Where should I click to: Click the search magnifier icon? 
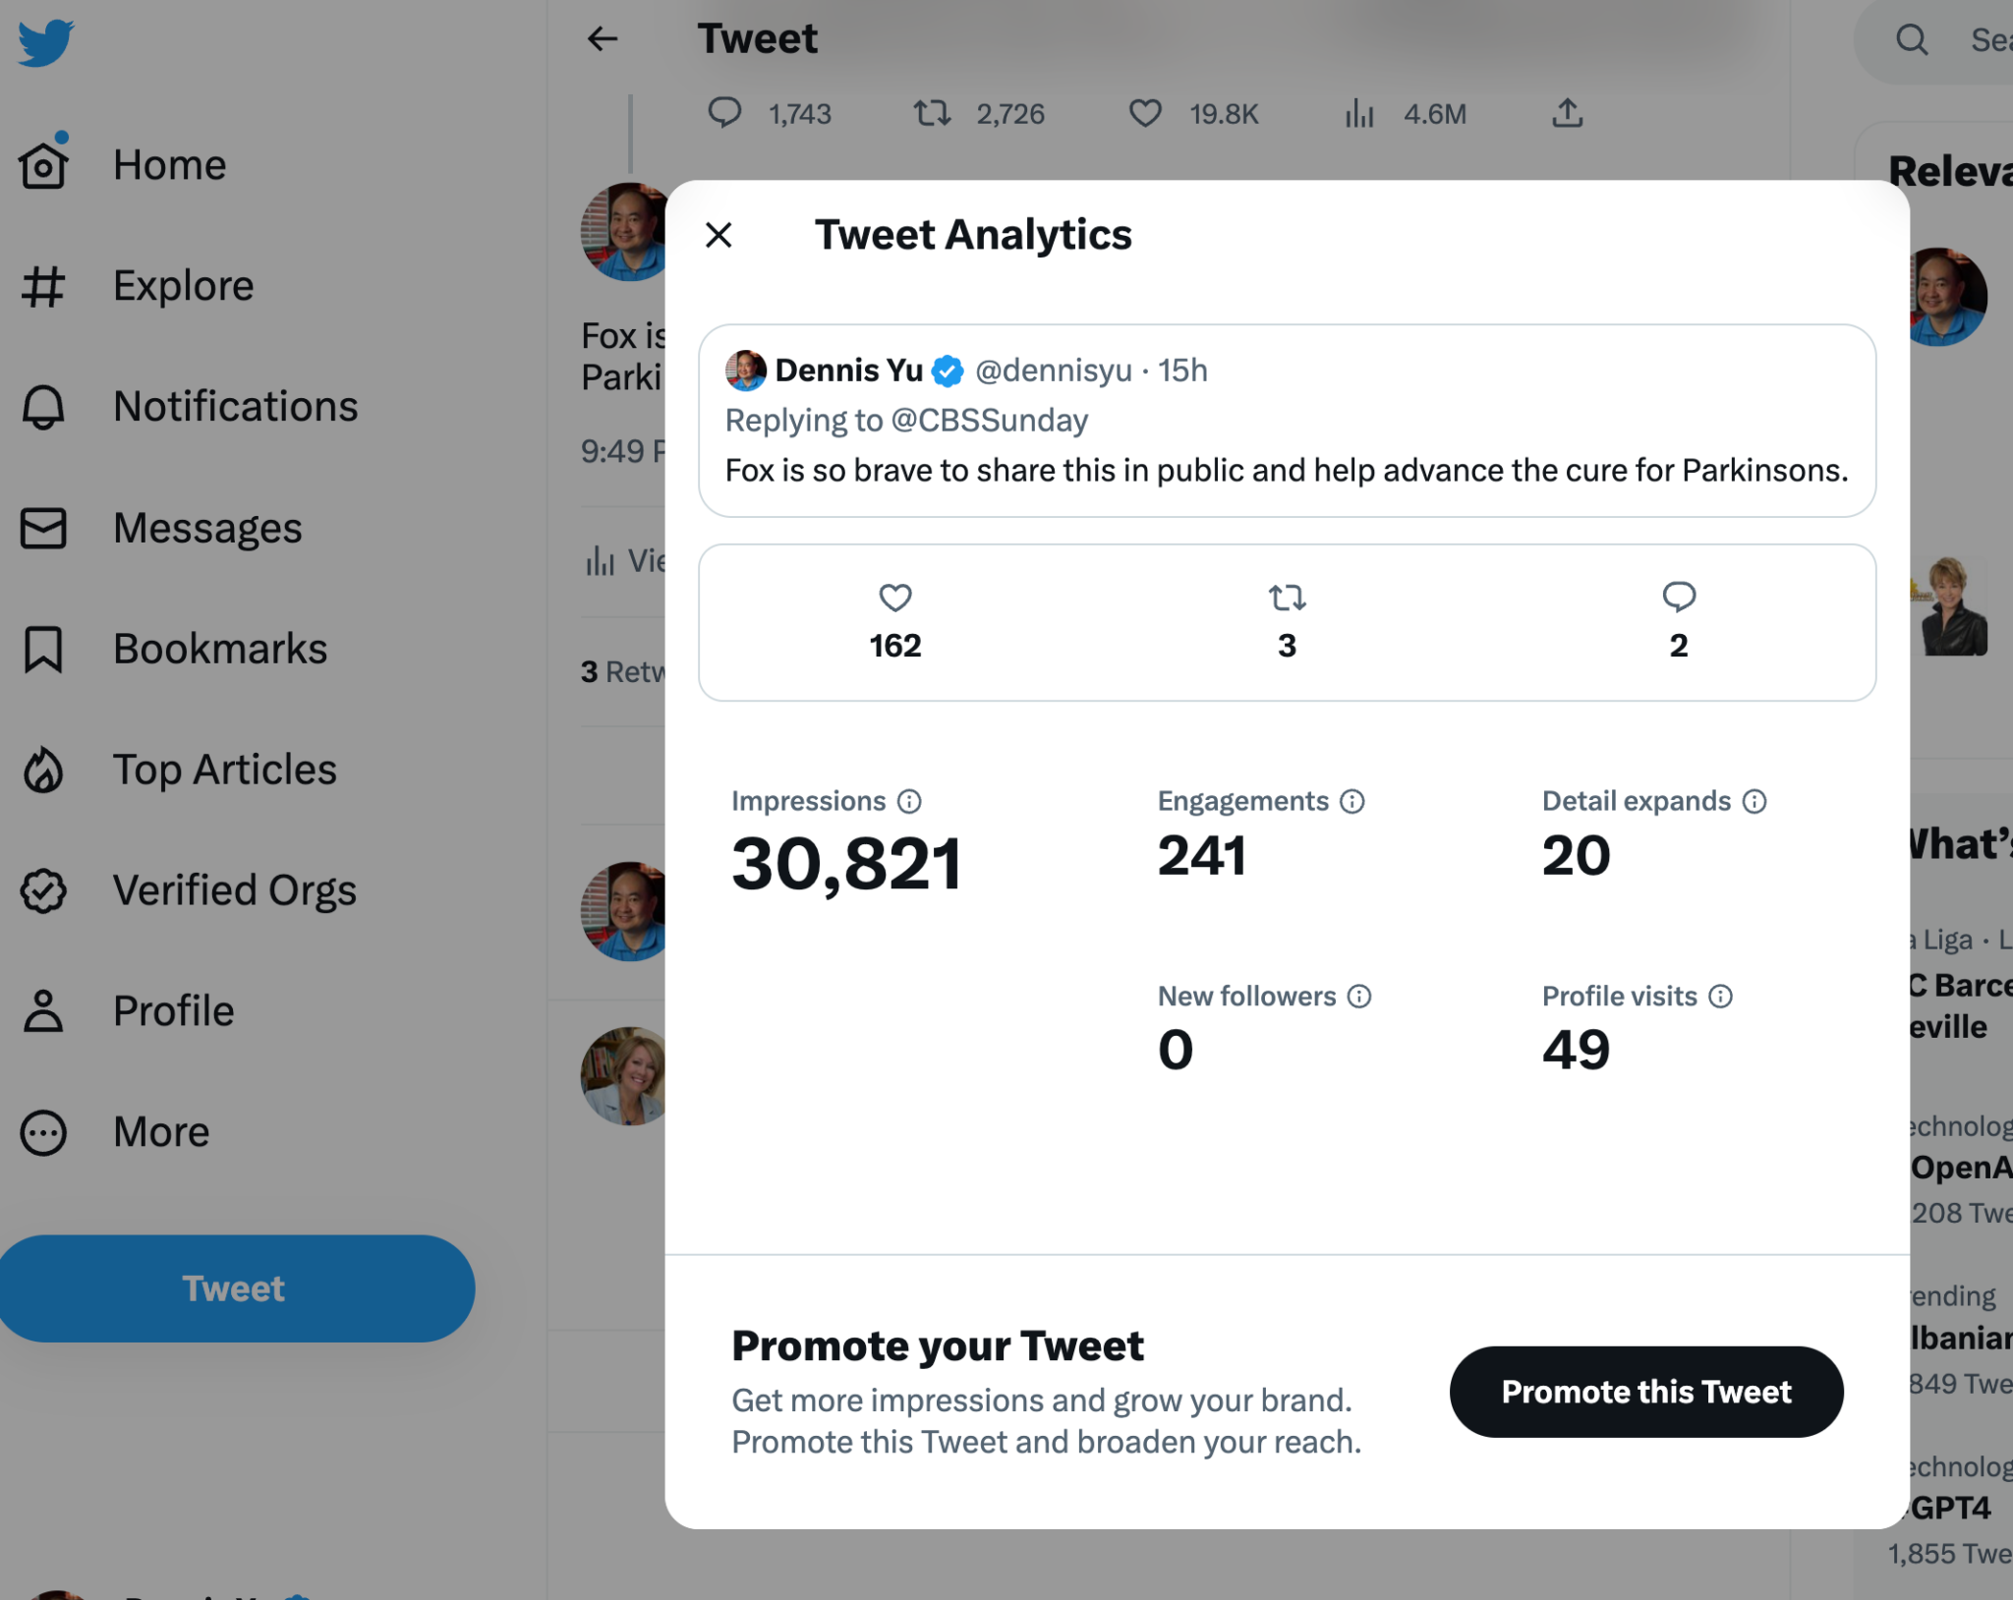point(1910,41)
